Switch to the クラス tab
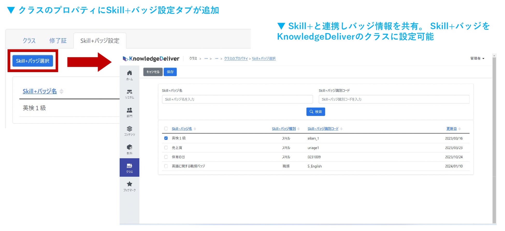The height and width of the screenshot is (231, 505). (29, 41)
